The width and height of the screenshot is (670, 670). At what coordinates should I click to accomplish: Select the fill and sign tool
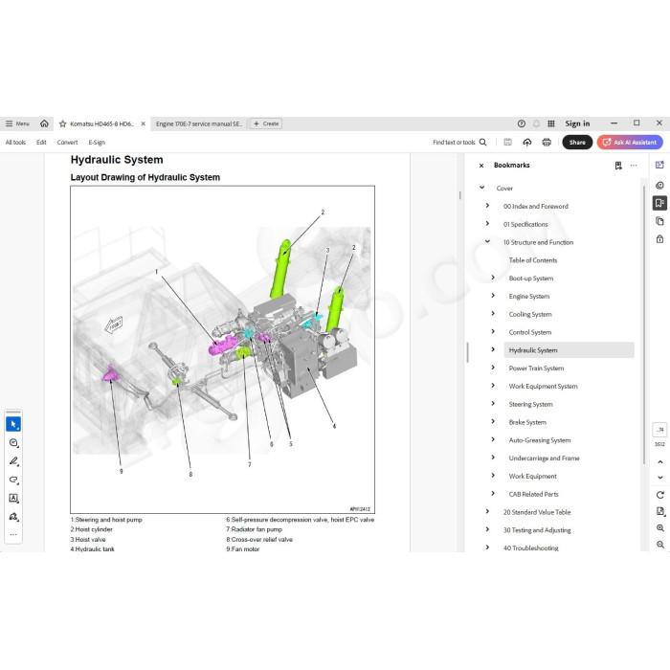[x=13, y=517]
